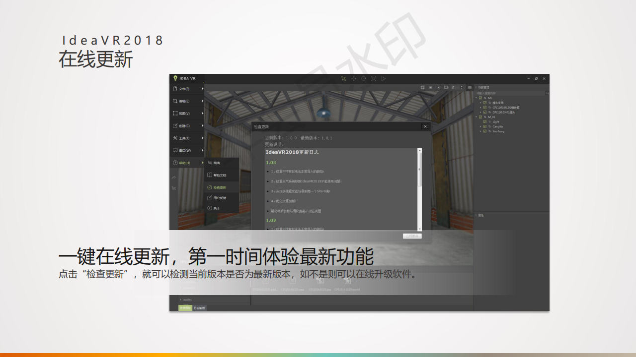The width and height of the screenshot is (636, 357).
Task: Toggle checkbox of CPJ1200.03.02 node
Action: [485, 108]
